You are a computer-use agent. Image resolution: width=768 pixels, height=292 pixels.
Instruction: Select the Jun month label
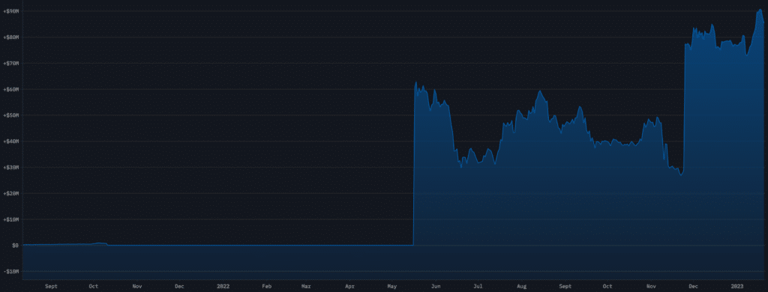click(x=436, y=286)
